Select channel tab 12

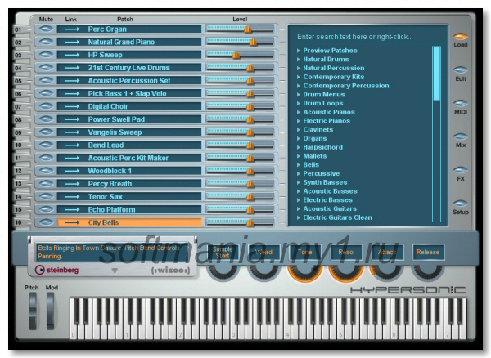click(20, 171)
